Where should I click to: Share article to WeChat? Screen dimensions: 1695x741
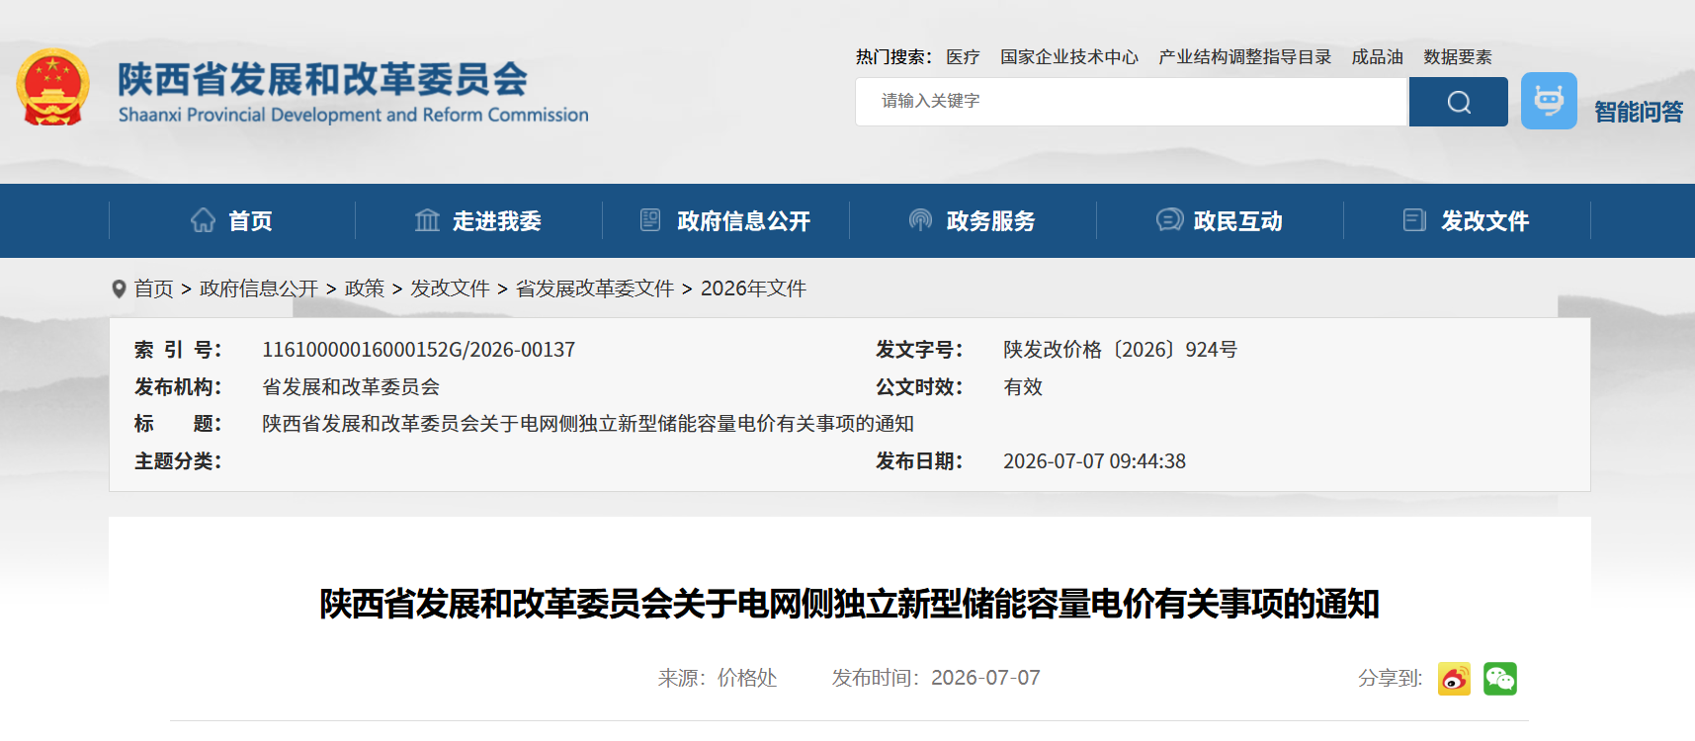pyautogui.click(x=1499, y=679)
